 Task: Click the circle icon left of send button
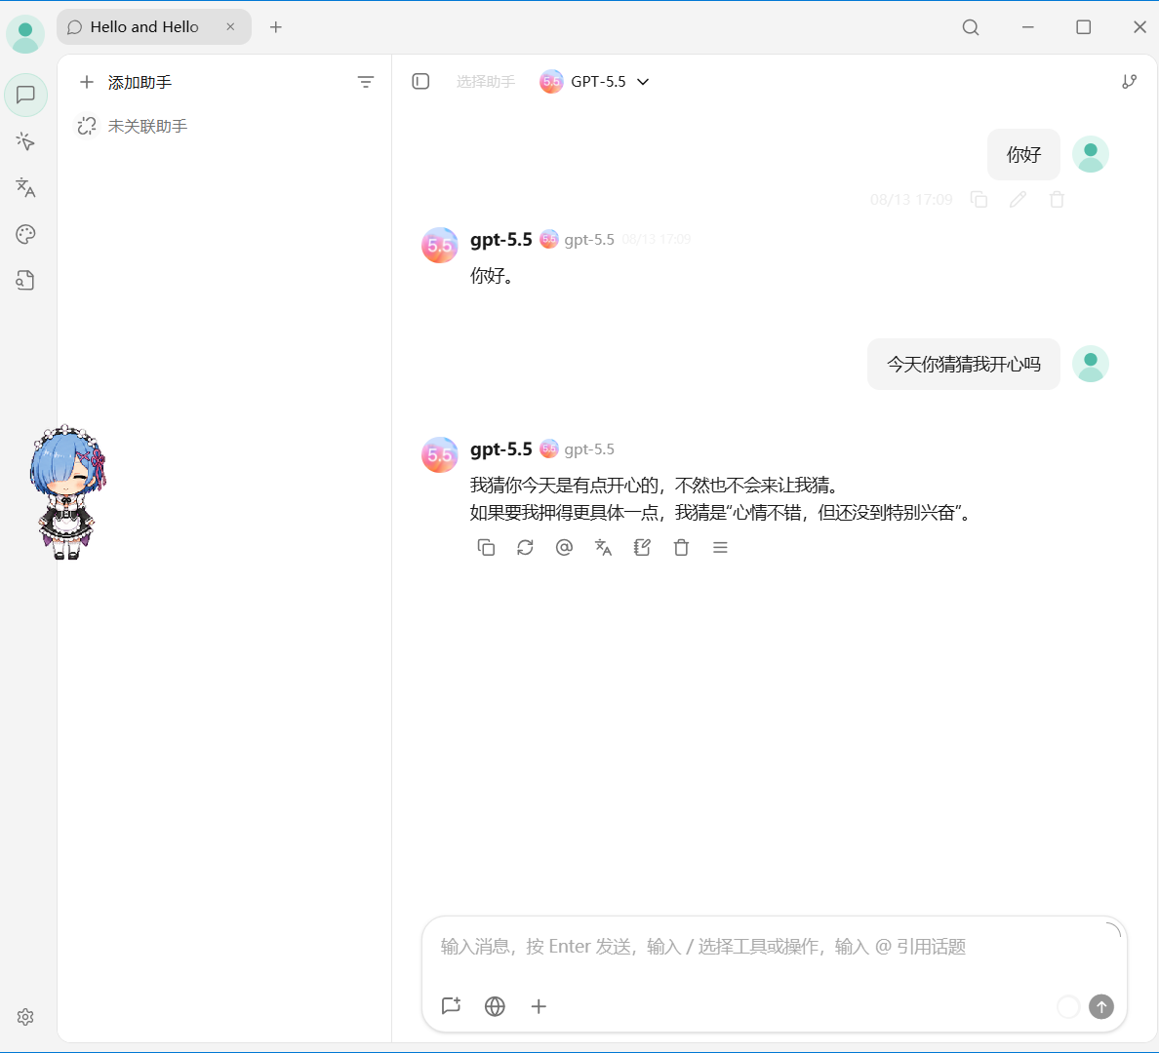(1068, 1006)
